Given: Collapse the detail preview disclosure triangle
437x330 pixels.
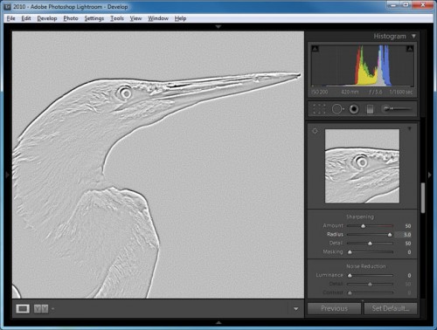Looking at the screenshot, I should pyautogui.click(x=409, y=128).
